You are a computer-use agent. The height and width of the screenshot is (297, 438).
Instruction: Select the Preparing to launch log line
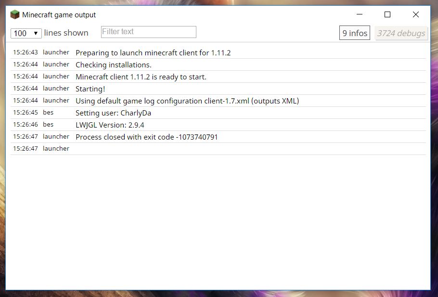coord(218,52)
